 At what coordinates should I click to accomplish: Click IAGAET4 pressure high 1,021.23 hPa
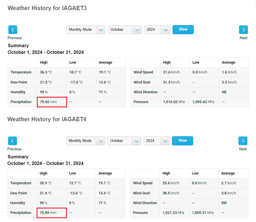click(x=173, y=213)
